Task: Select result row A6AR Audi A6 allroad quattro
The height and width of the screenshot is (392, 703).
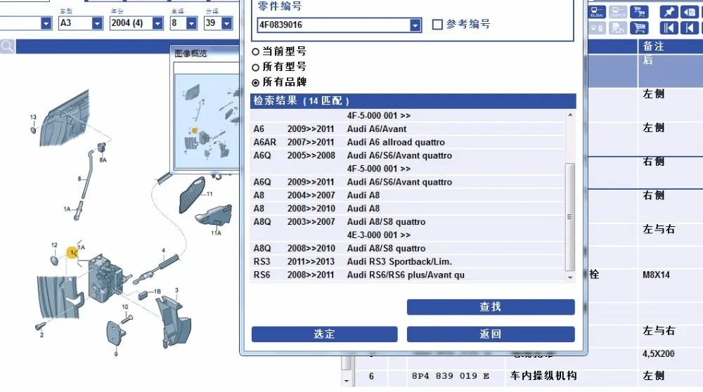Action: pyautogui.click(x=407, y=143)
